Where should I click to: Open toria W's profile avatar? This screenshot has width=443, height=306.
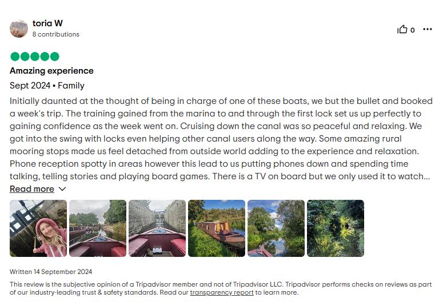click(19, 29)
